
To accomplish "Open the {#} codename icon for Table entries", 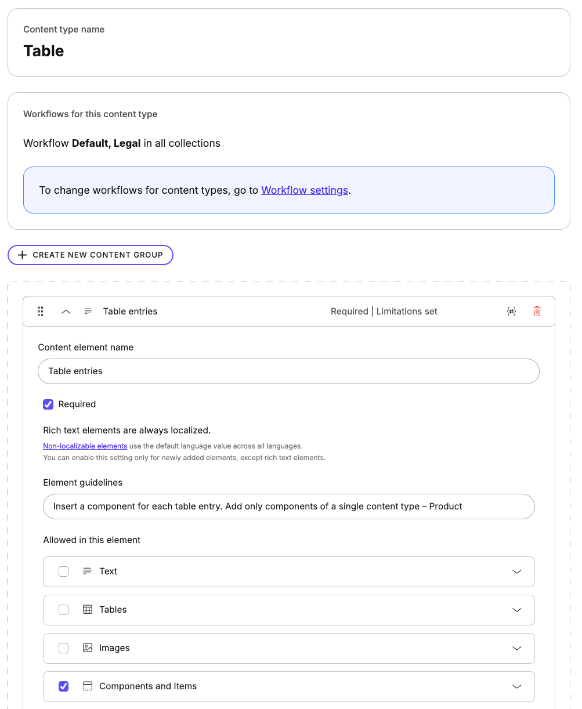I will click(511, 311).
